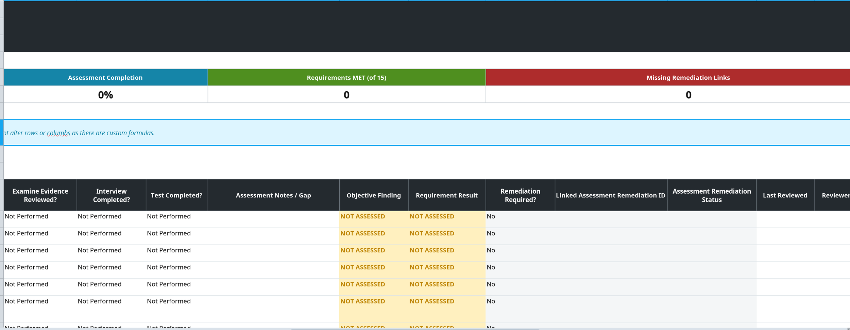Select the Requirements MET (of 15) header
The image size is (850, 330).
(x=346, y=77)
